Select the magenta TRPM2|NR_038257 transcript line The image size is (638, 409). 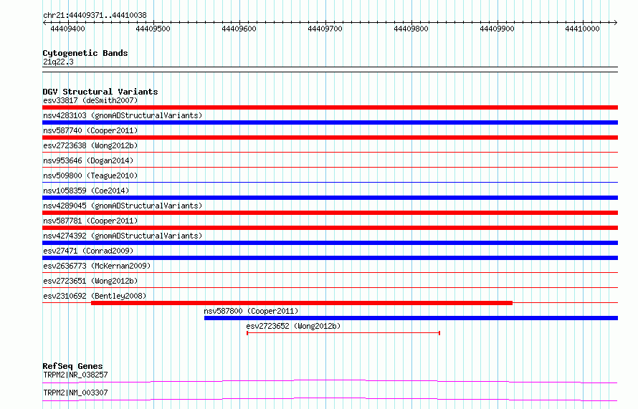point(330,381)
